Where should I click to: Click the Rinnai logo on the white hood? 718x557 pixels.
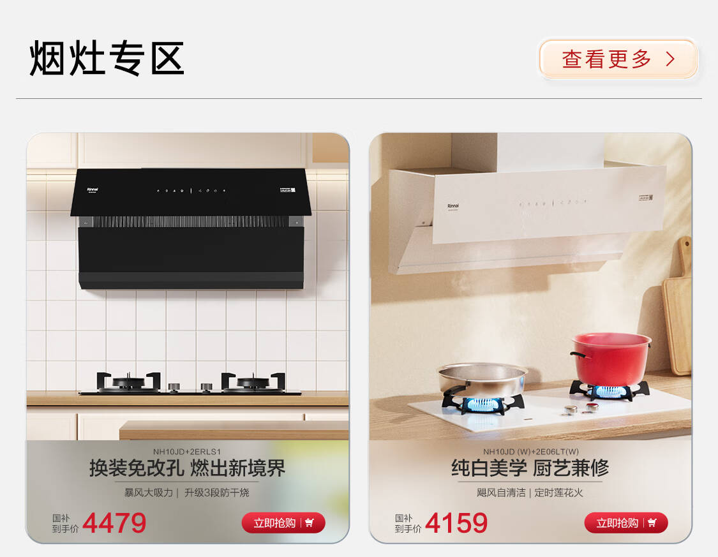pyautogui.click(x=453, y=207)
